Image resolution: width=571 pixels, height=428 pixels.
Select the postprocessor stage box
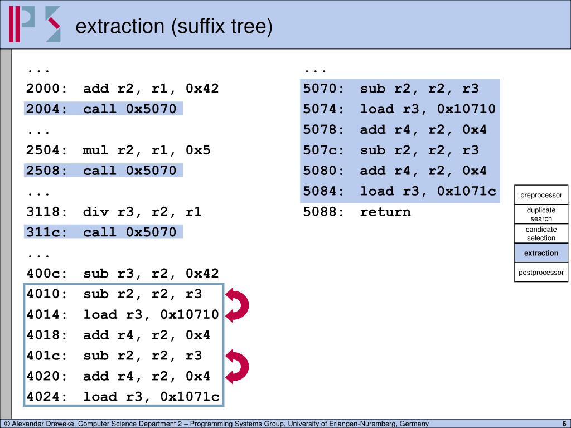[x=541, y=272]
